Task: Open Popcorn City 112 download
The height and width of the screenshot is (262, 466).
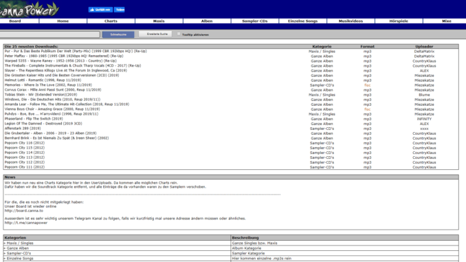Action: coord(25,162)
